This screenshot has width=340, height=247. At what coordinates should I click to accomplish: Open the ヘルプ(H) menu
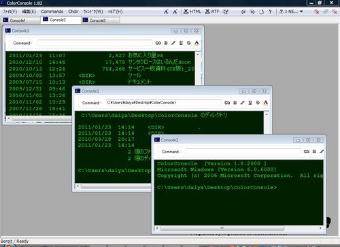pyautogui.click(x=115, y=12)
